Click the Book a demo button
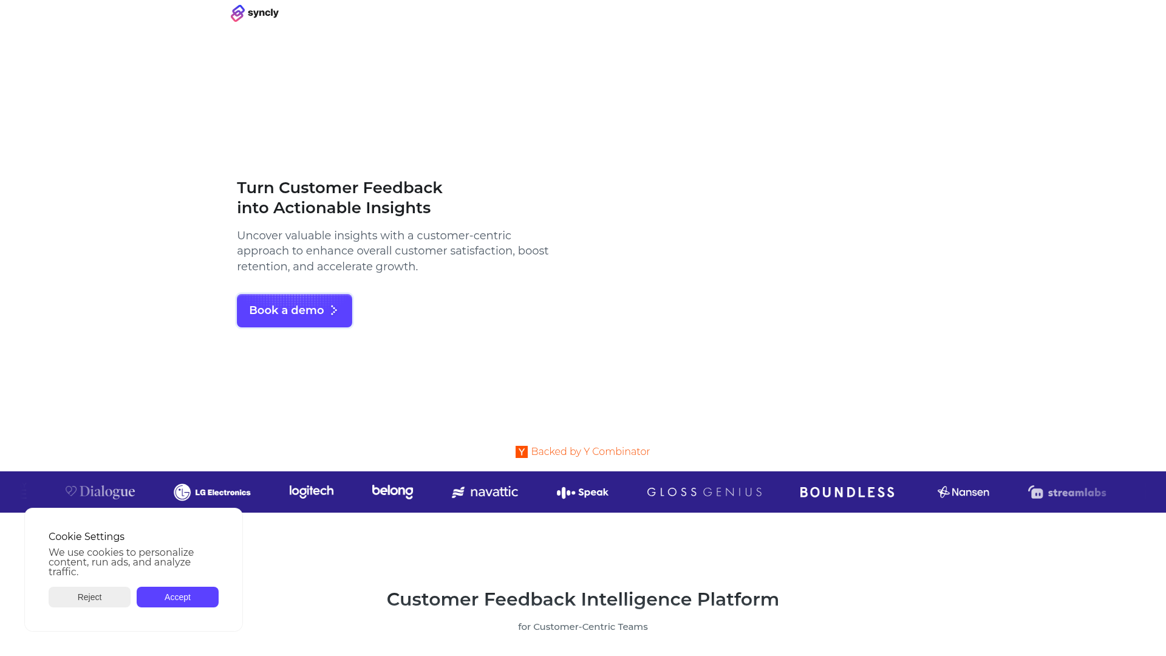 (294, 310)
